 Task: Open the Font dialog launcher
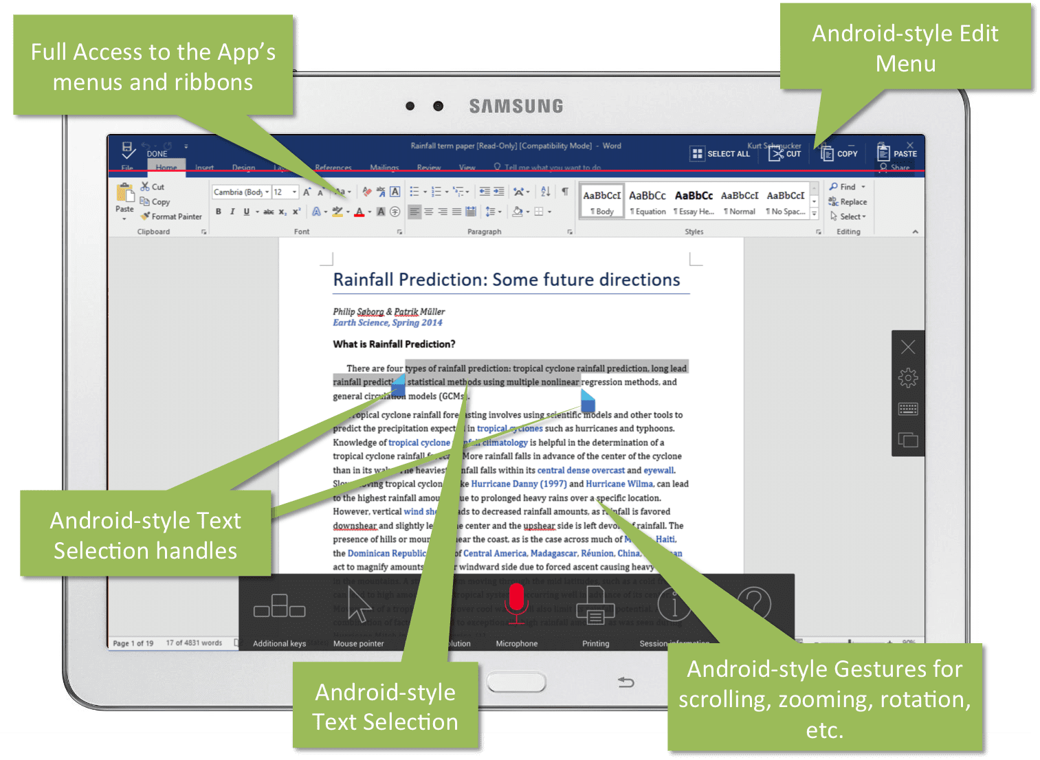click(400, 232)
